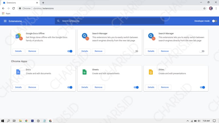Screen dimensions: 219x123
Task: Go back using the browser back arrow
Action: (x=3, y=8)
